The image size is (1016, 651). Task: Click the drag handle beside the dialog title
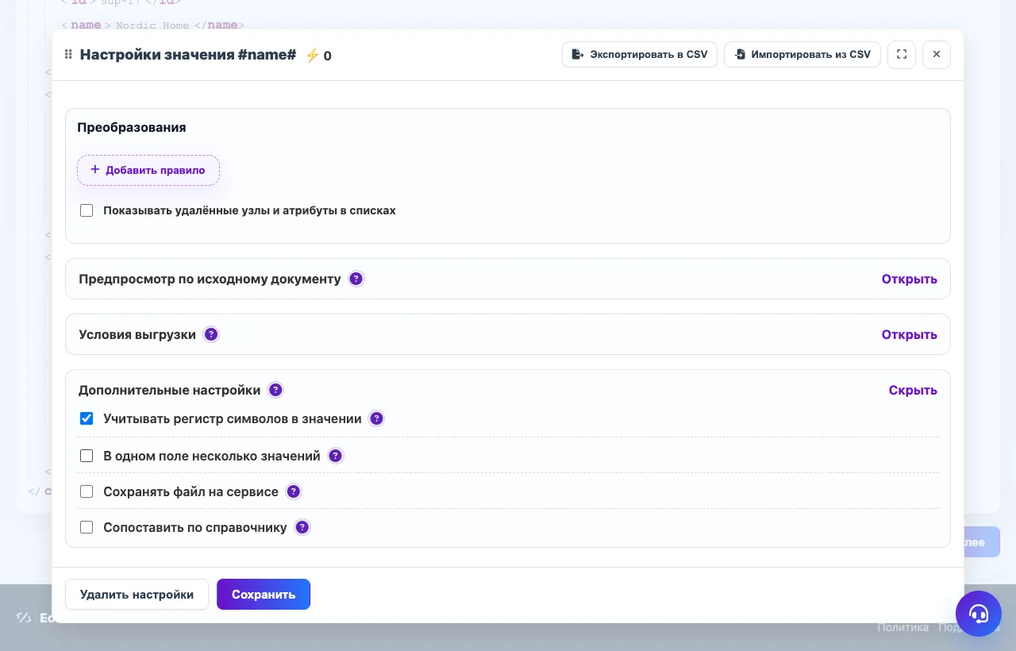68,55
